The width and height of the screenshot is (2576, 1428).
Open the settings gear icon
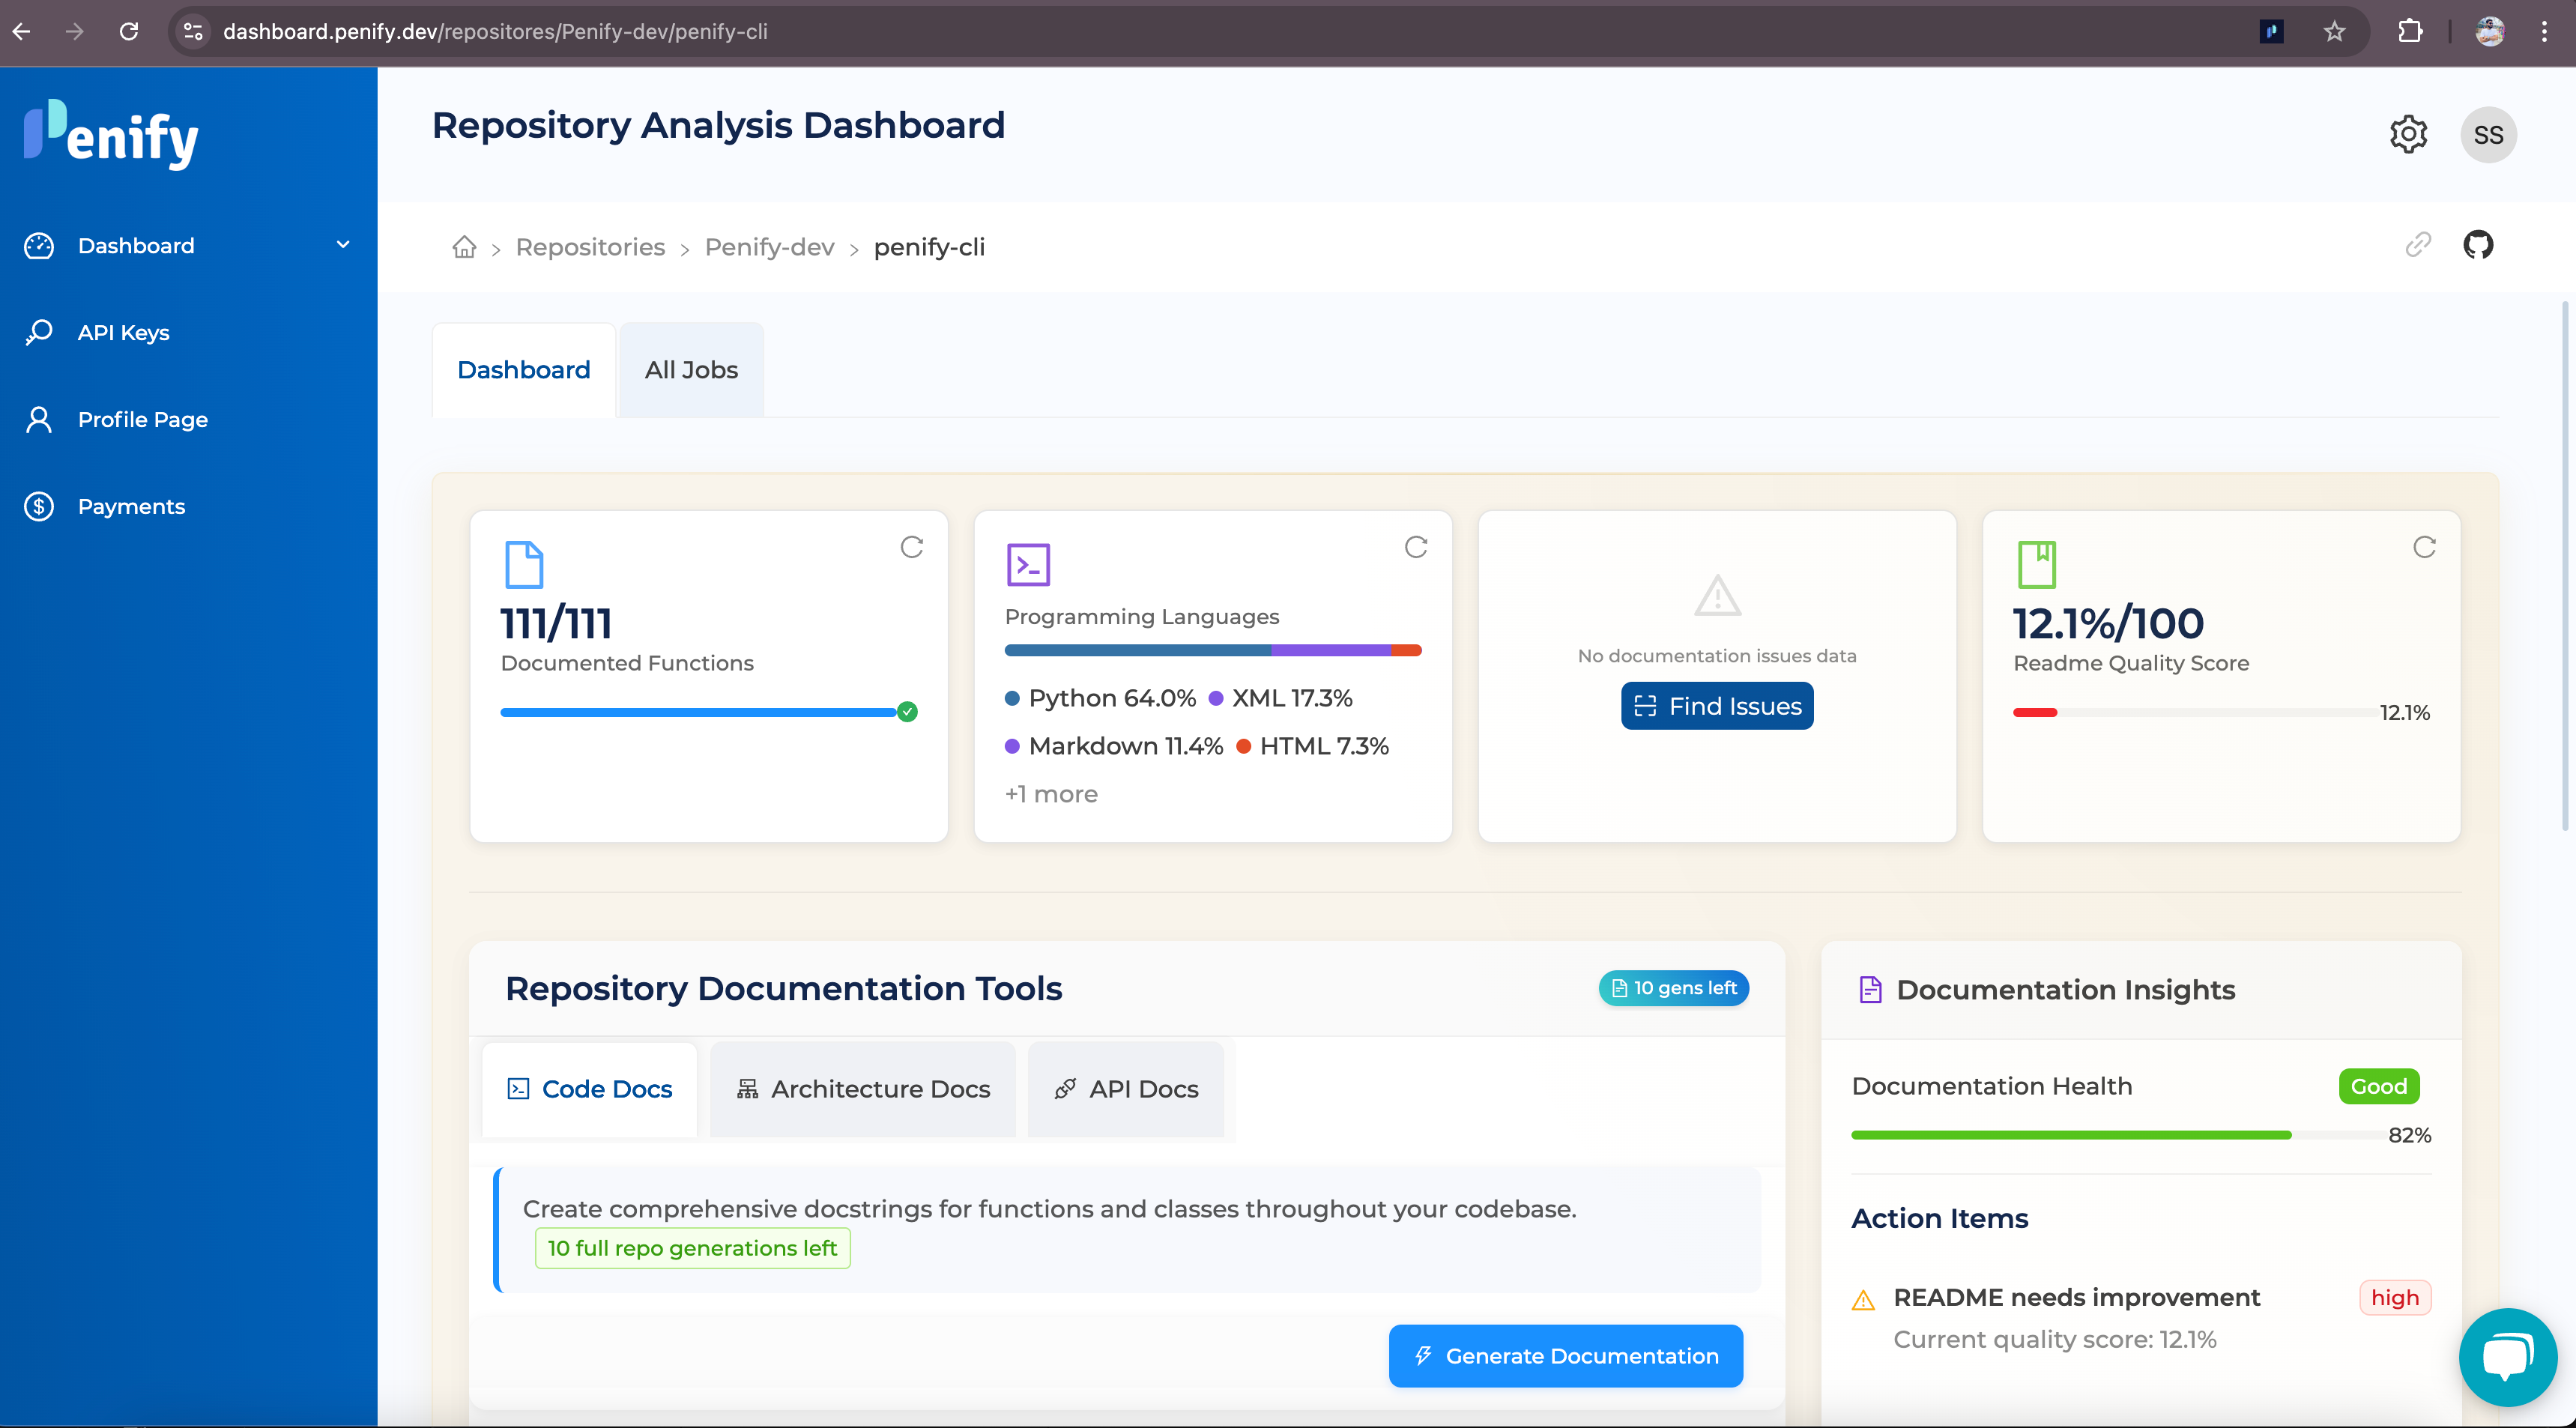coord(2408,134)
